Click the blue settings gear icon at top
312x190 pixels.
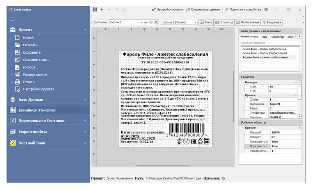pyautogui.click(x=266, y=9)
